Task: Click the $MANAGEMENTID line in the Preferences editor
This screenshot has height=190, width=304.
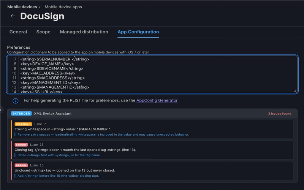Action: pyautogui.click(x=54, y=87)
